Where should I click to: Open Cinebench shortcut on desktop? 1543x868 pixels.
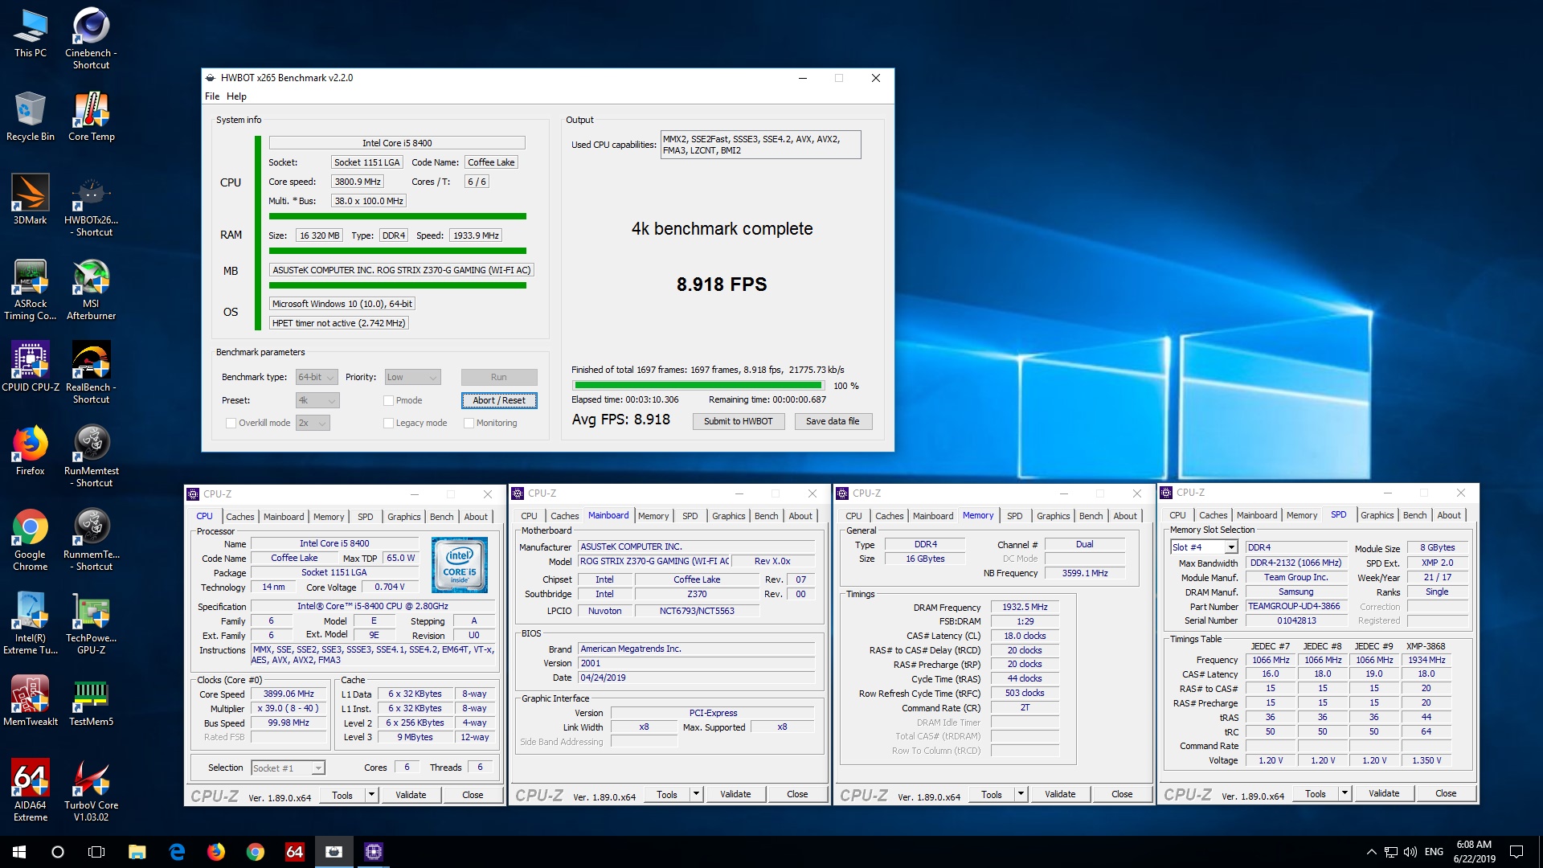coord(91,39)
